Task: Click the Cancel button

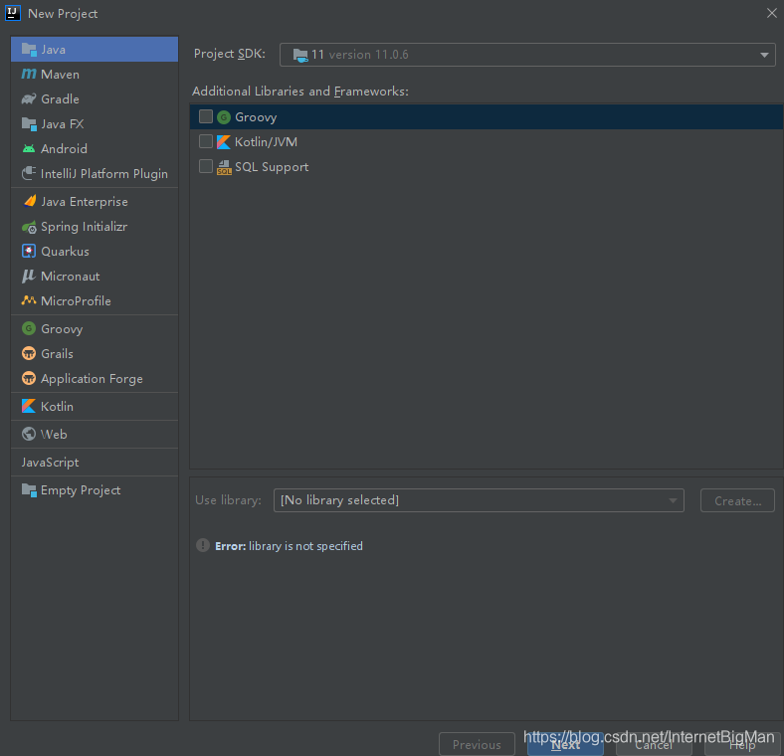Action: (654, 744)
